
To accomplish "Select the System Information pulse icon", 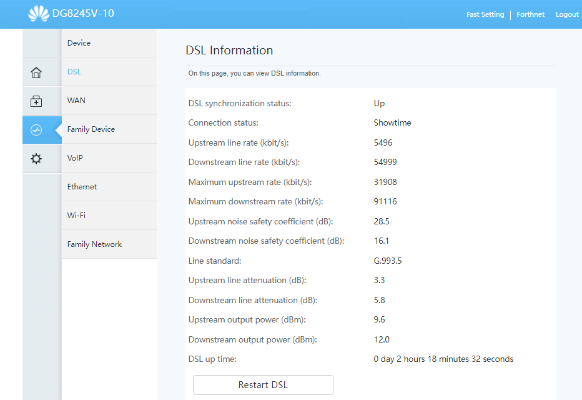I will 36,130.
